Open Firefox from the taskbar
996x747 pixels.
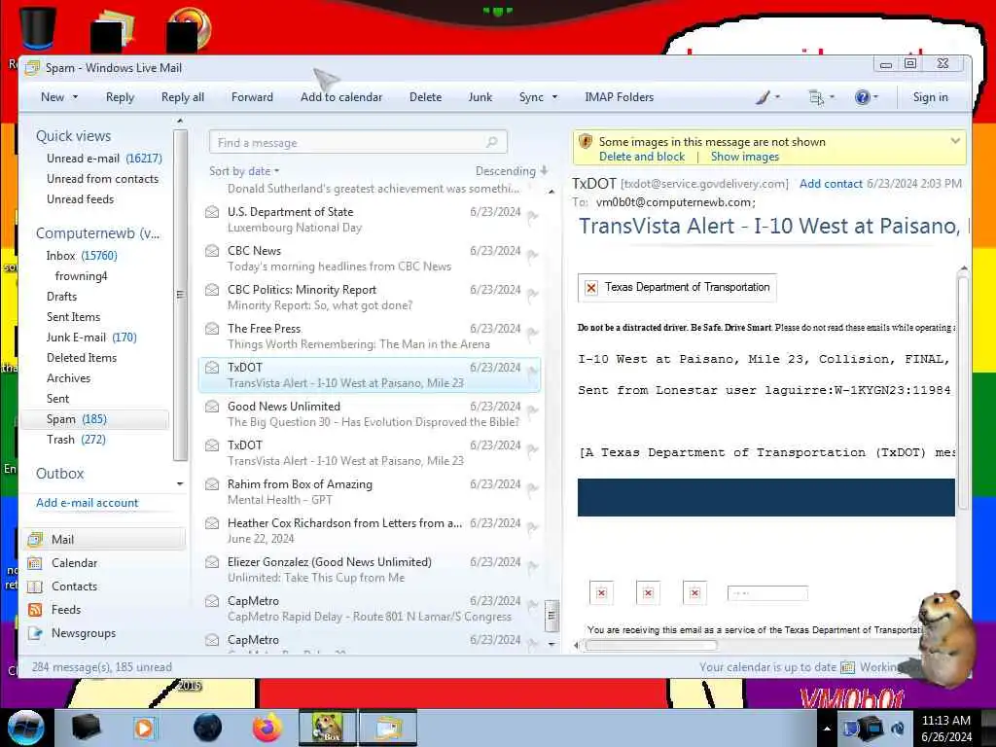tap(267, 728)
